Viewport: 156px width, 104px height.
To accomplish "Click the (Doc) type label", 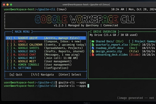I will (133, 48).
